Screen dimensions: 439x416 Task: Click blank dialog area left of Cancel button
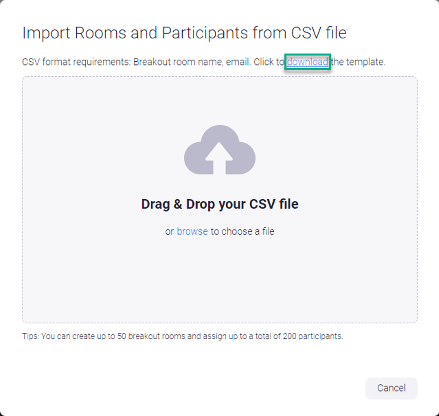click(213, 388)
